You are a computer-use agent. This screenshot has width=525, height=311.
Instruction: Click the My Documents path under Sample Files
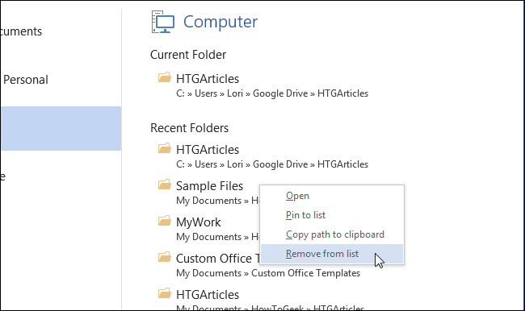[218, 201]
